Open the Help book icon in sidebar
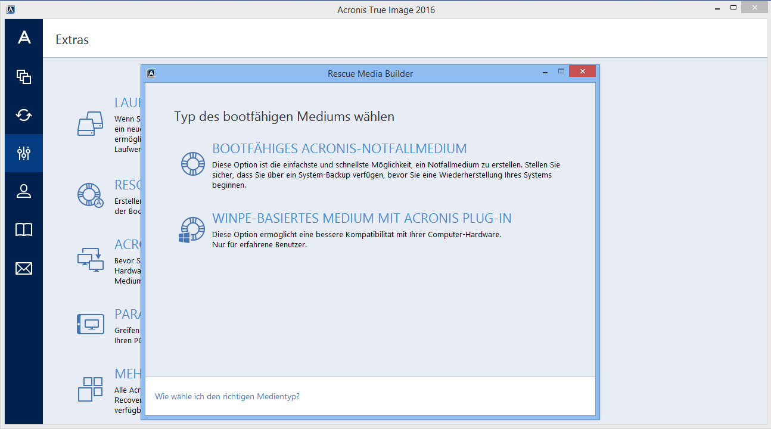 point(24,230)
